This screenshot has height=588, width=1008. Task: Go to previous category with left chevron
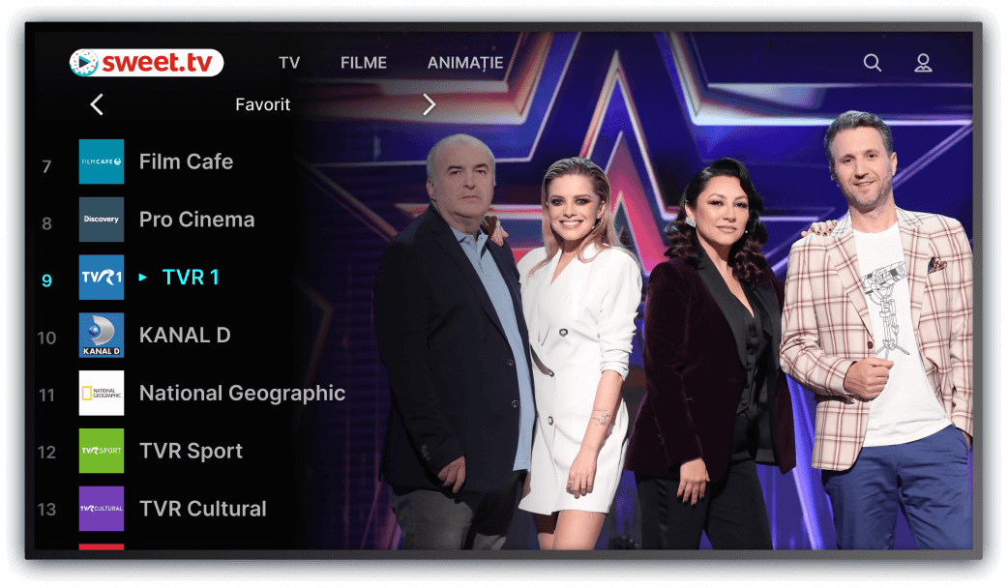97,104
